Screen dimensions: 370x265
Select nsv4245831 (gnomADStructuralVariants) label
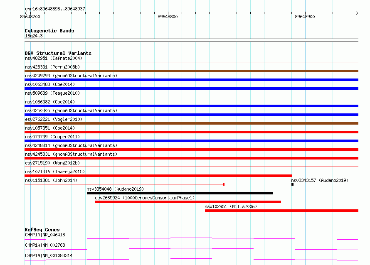[71, 154]
